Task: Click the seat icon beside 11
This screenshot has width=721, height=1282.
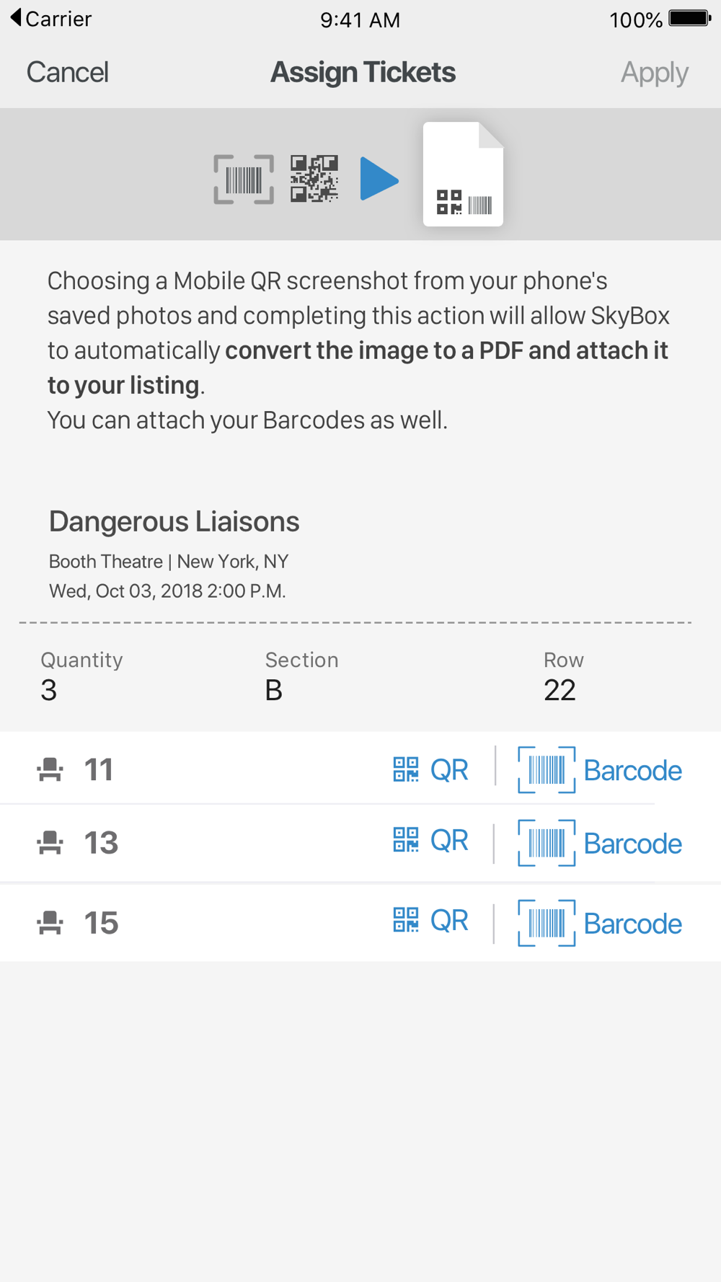Action: point(50,769)
